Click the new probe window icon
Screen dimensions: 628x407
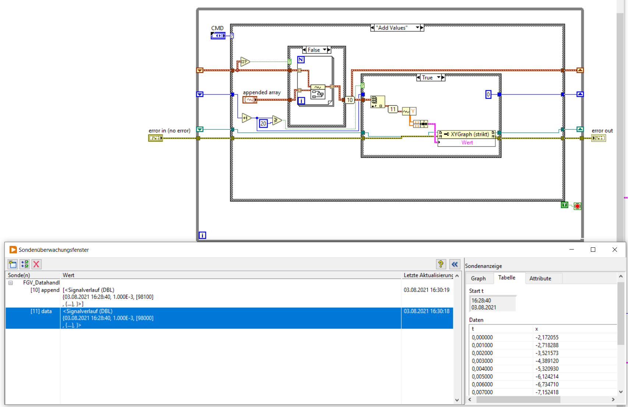(x=13, y=264)
